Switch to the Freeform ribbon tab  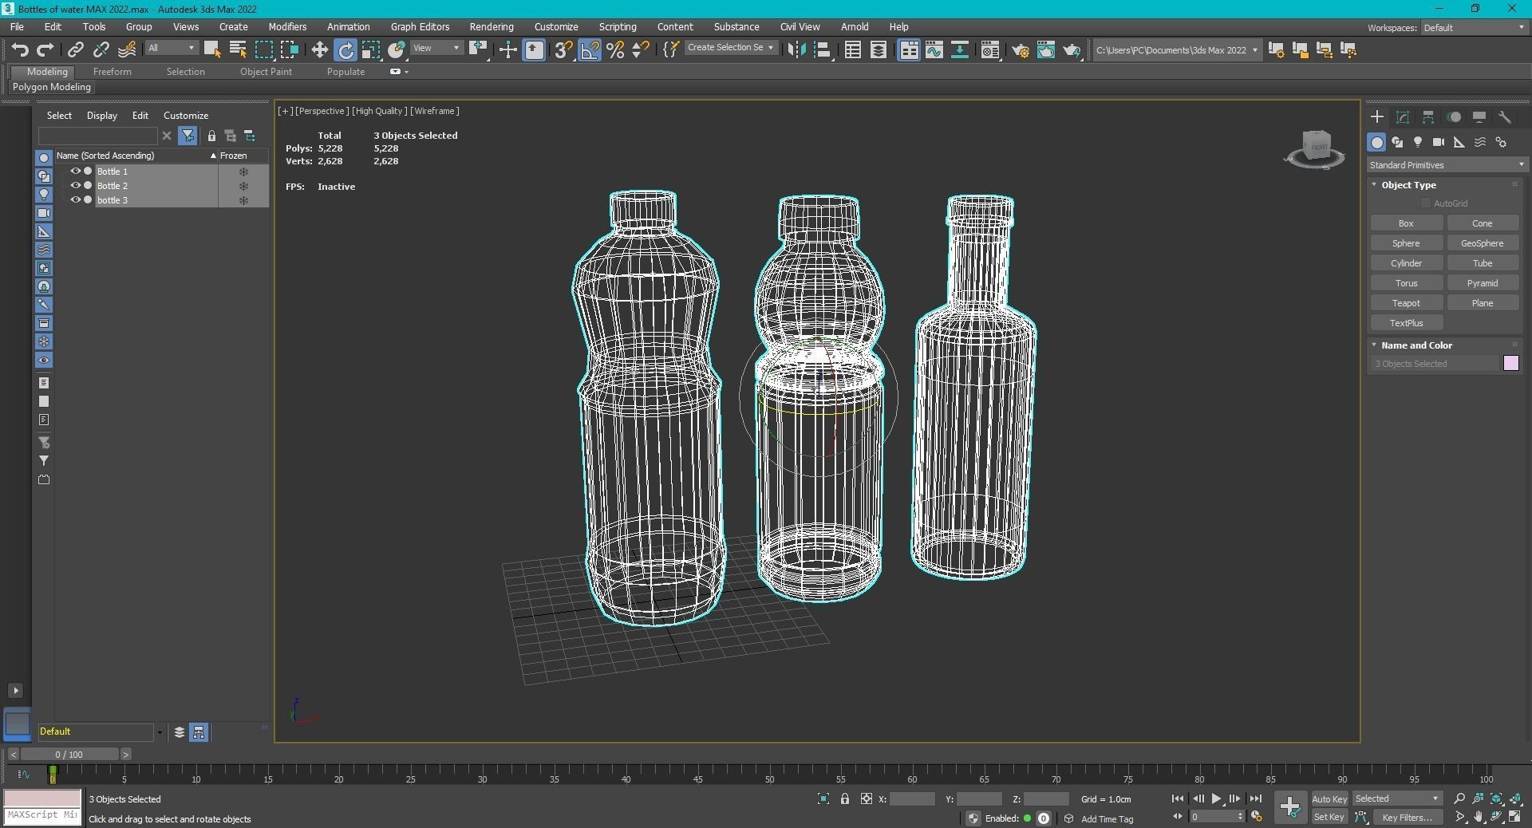pyautogui.click(x=112, y=72)
